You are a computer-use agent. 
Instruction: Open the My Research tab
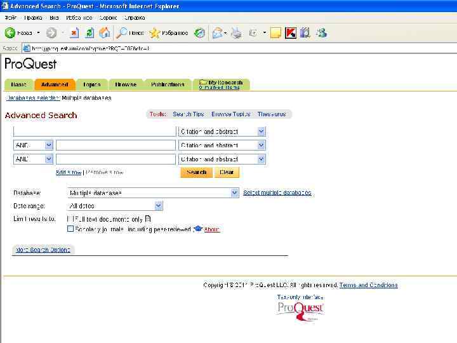point(221,84)
